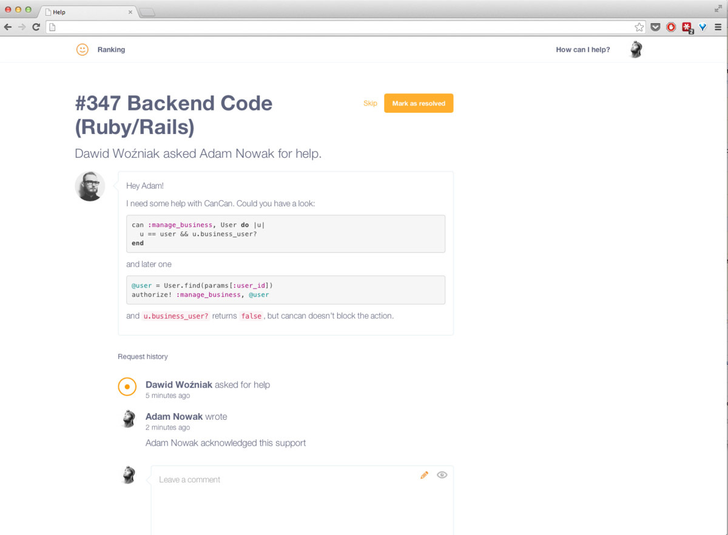Skip this help request
This screenshot has width=728, height=535.
(x=370, y=103)
